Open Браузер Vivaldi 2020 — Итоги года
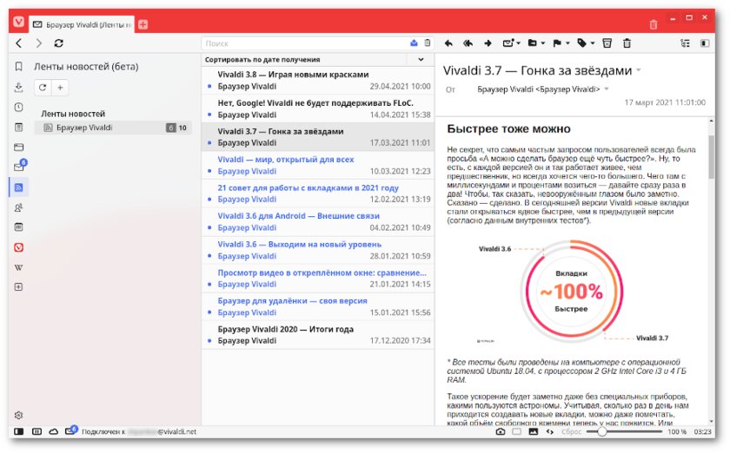Image resolution: width=730 pixels, height=453 pixels. (x=317, y=335)
